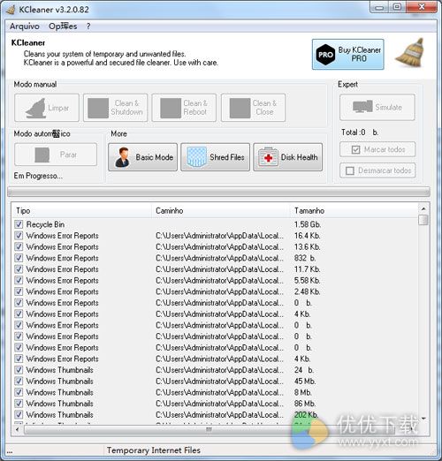442x461 pixels.
Task: Click the horizontal scrollbar thumb
Action: pyautogui.click(x=209, y=429)
